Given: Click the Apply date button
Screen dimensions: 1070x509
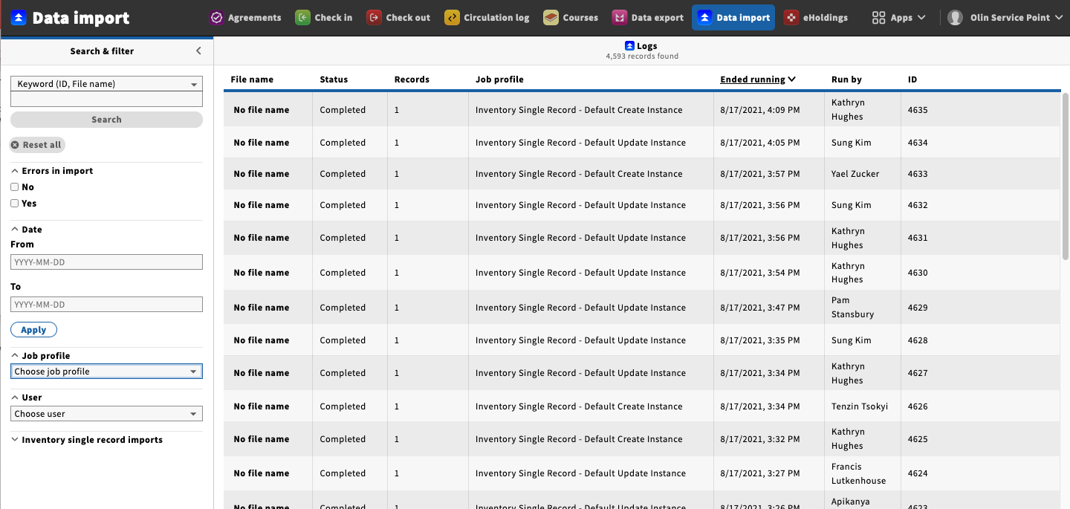Looking at the screenshot, I should pyautogui.click(x=33, y=330).
